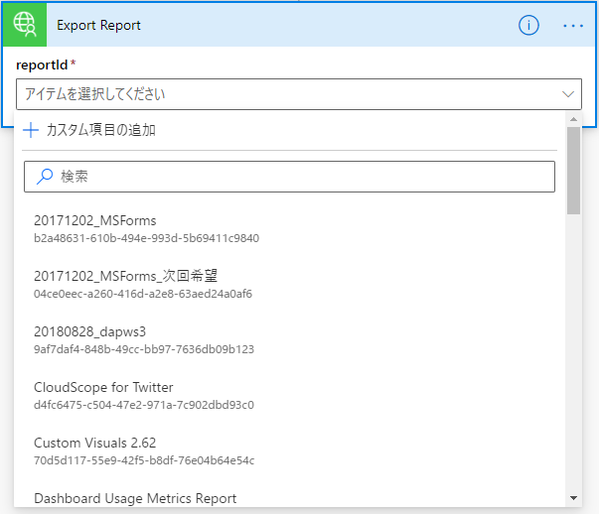Viewport: 599px width, 514px height.
Task: Select the Custom Visuals 2.62 report
Action: click(x=94, y=443)
